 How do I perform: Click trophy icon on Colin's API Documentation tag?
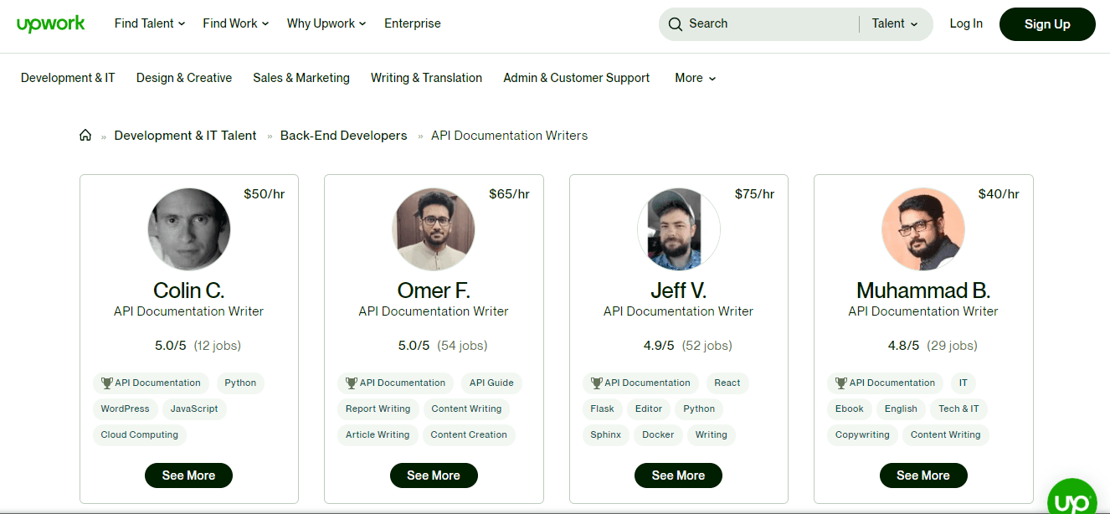click(106, 383)
